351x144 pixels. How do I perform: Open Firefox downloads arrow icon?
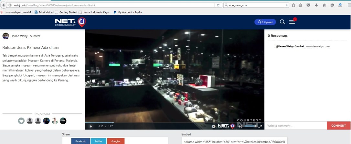316,5
